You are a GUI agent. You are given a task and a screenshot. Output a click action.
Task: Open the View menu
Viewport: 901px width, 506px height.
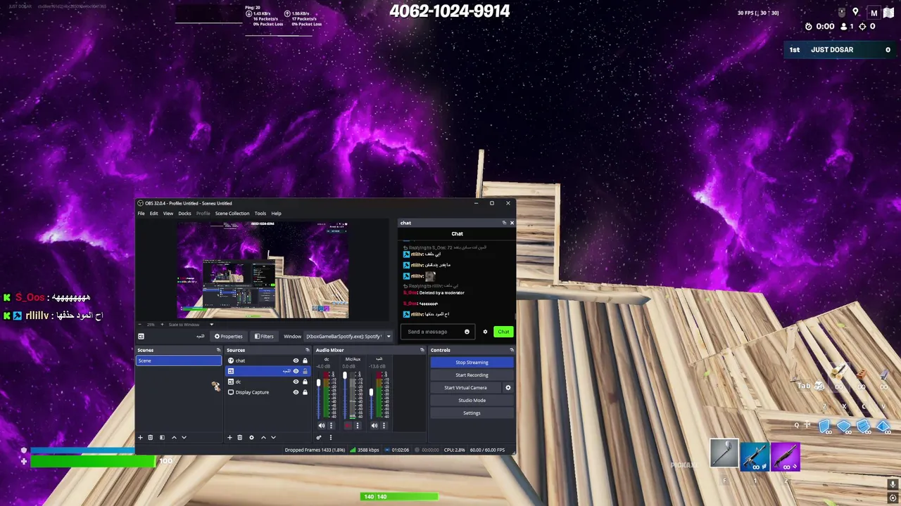(168, 214)
